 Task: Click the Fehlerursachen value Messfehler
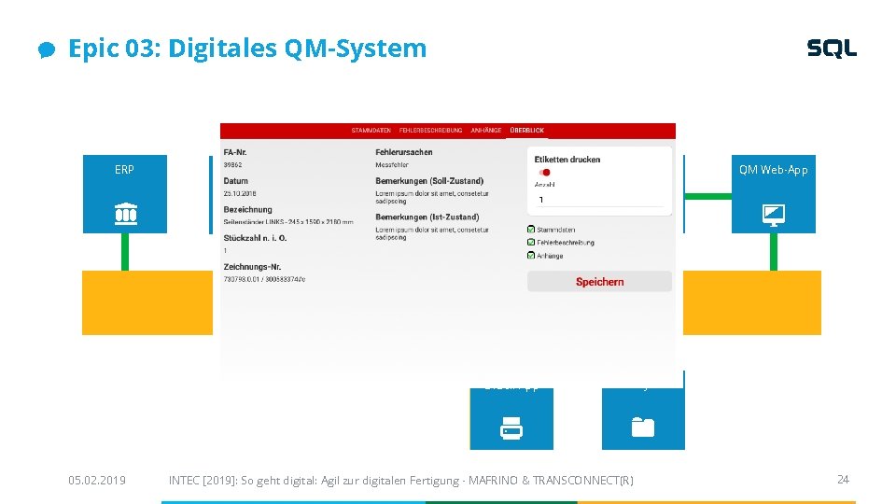391,164
